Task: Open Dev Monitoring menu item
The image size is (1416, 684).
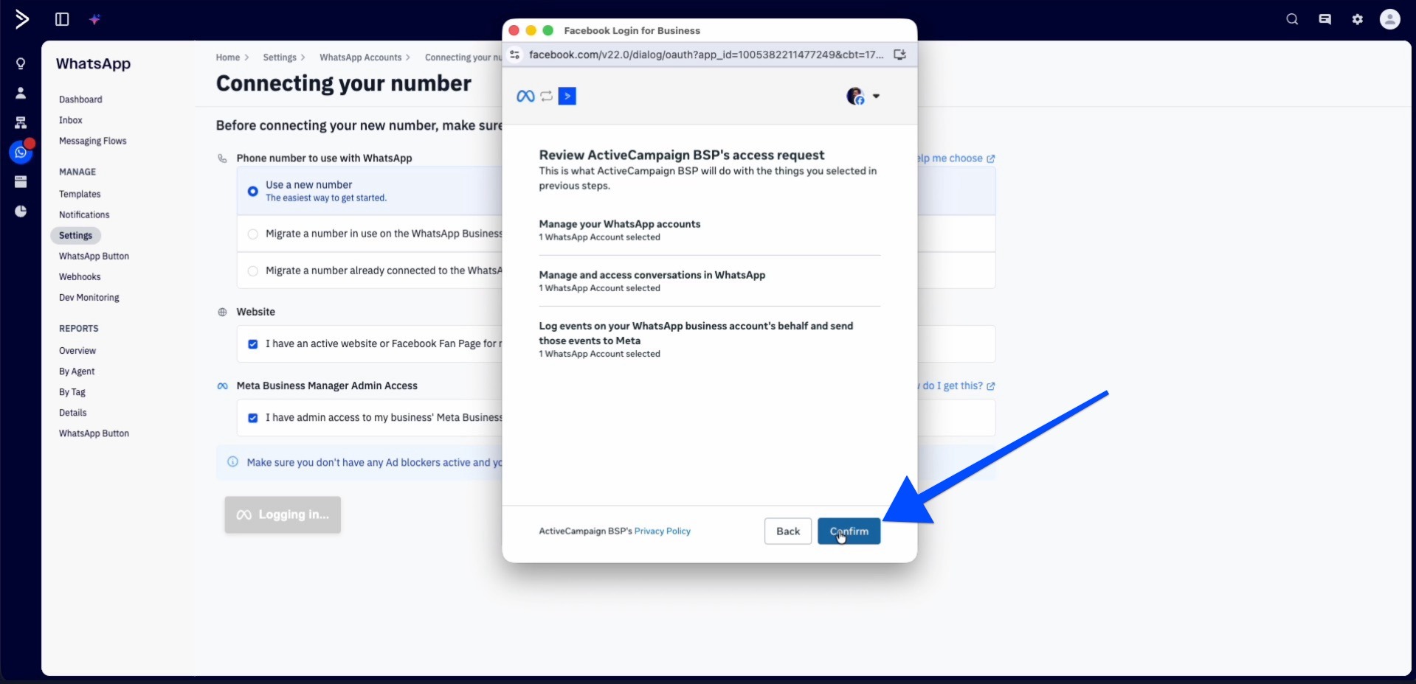Action: coord(89,297)
